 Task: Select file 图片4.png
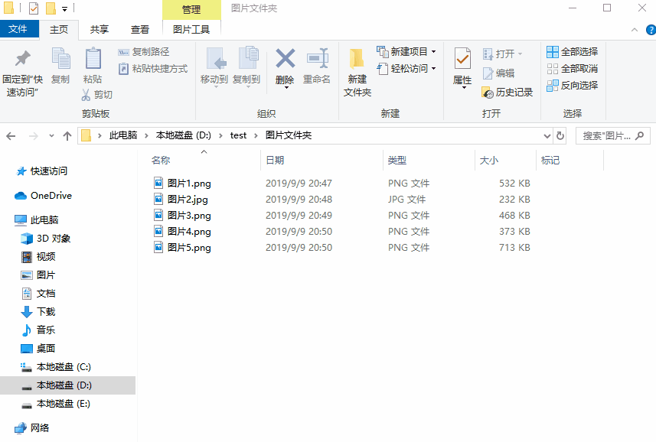click(x=182, y=232)
